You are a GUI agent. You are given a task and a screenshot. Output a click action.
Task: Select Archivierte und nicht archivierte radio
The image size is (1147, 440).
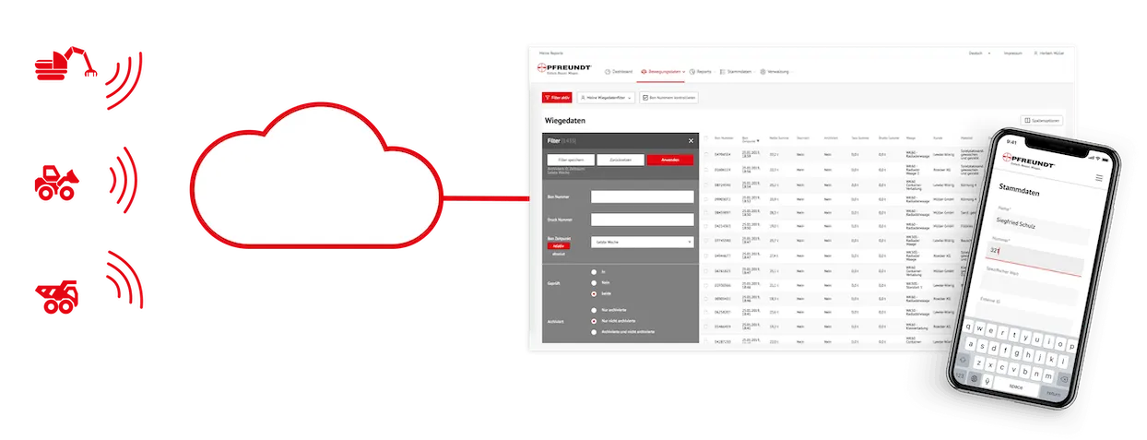(x=594, y=330)
